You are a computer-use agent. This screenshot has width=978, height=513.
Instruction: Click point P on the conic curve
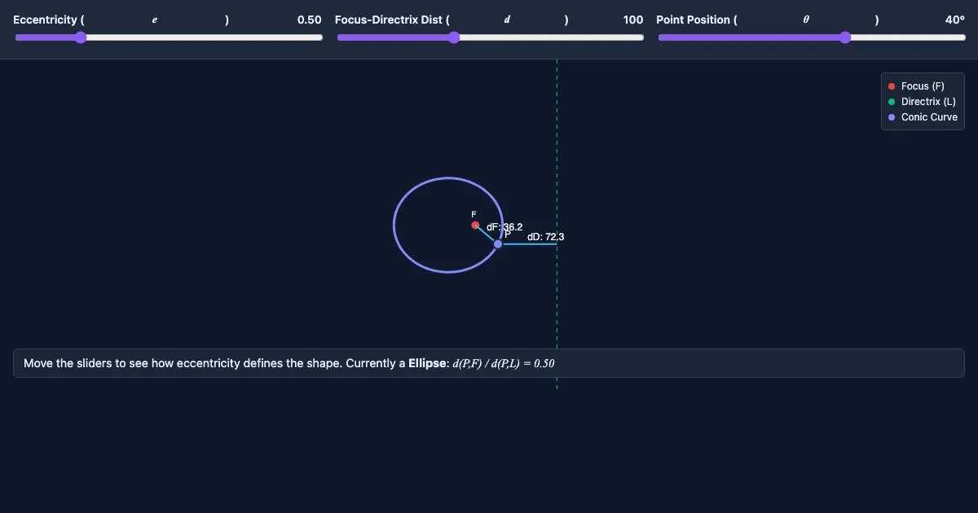498,243
